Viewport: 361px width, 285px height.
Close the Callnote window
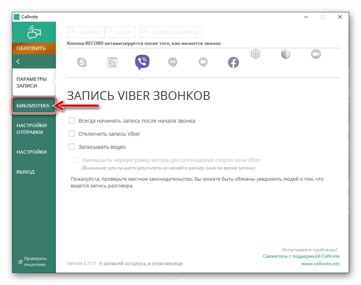coord(340,17)
